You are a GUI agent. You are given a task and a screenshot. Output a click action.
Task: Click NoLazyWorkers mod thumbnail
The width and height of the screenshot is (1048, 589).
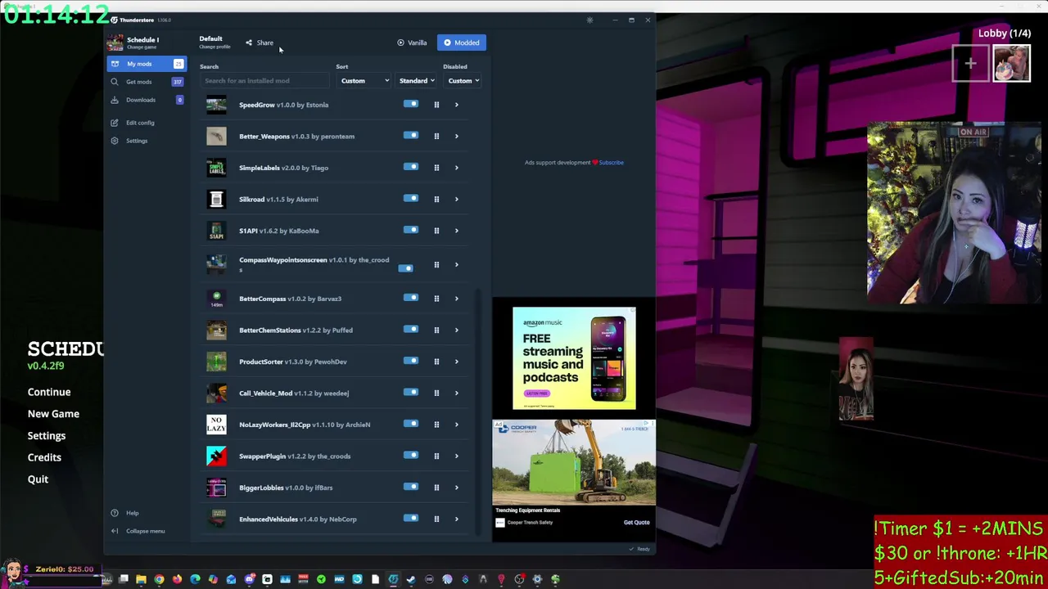pos(216,425)
